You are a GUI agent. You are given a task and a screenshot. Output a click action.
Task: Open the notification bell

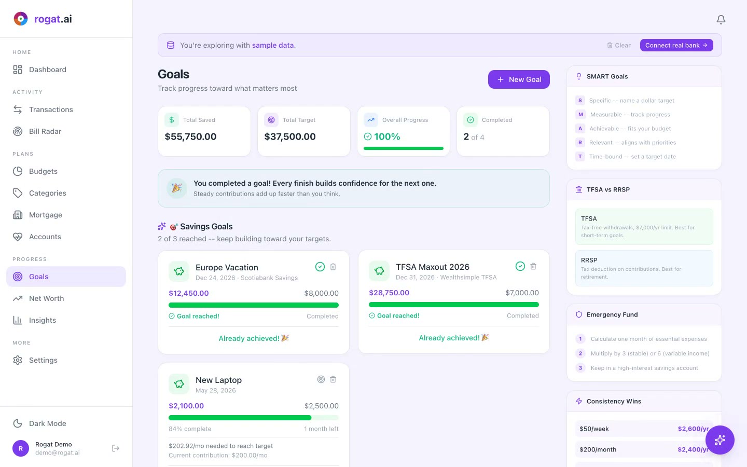pos(721,19)
